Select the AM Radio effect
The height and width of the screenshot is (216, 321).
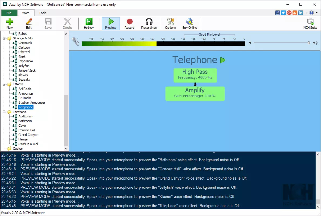click(25, 89)
